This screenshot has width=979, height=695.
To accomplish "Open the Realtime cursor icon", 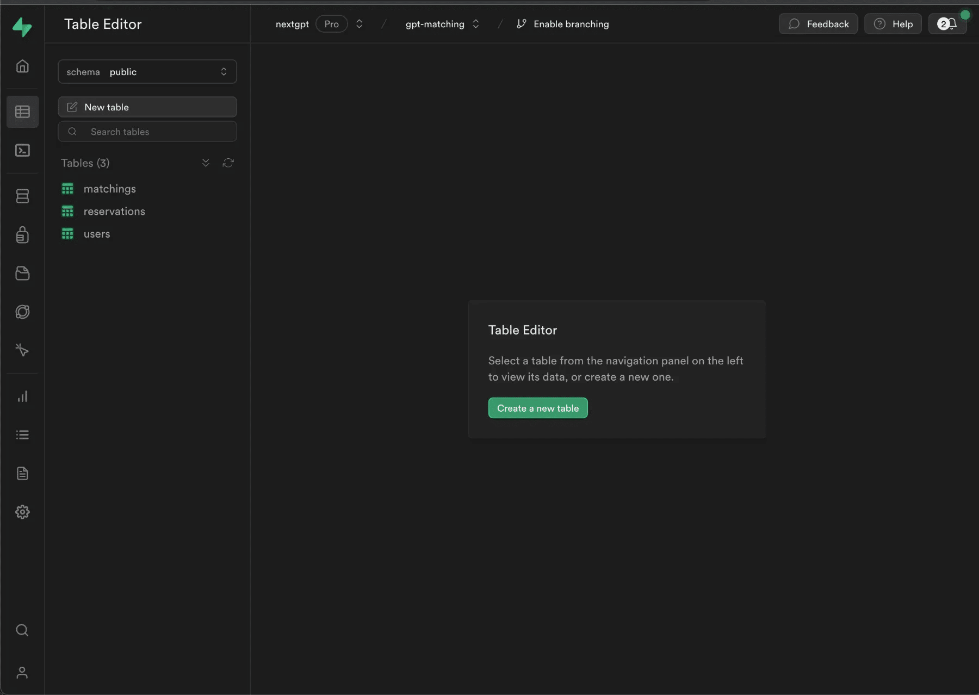I will tap(22, 350).
